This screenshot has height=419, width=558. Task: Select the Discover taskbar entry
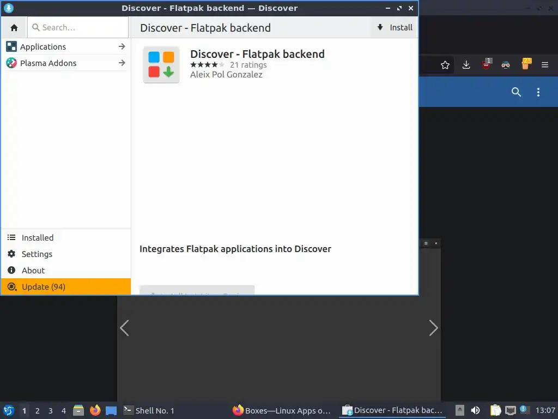tap(392, 410)
